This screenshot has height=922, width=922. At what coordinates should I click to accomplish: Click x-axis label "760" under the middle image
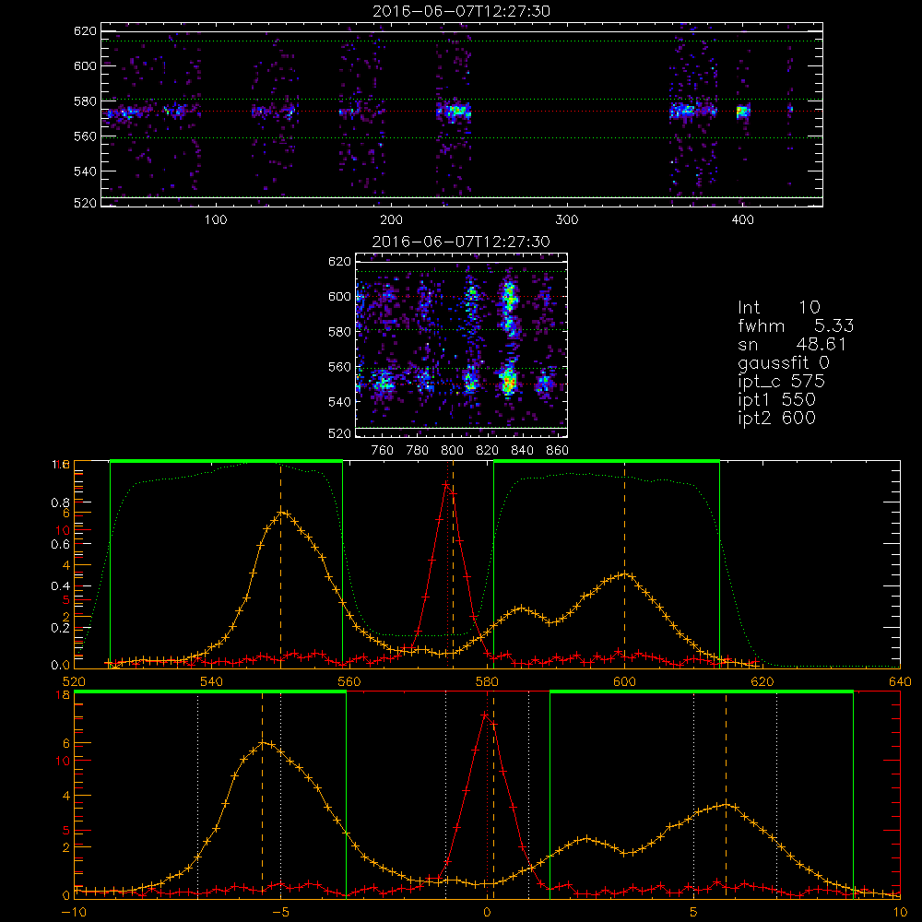[383, 451]
